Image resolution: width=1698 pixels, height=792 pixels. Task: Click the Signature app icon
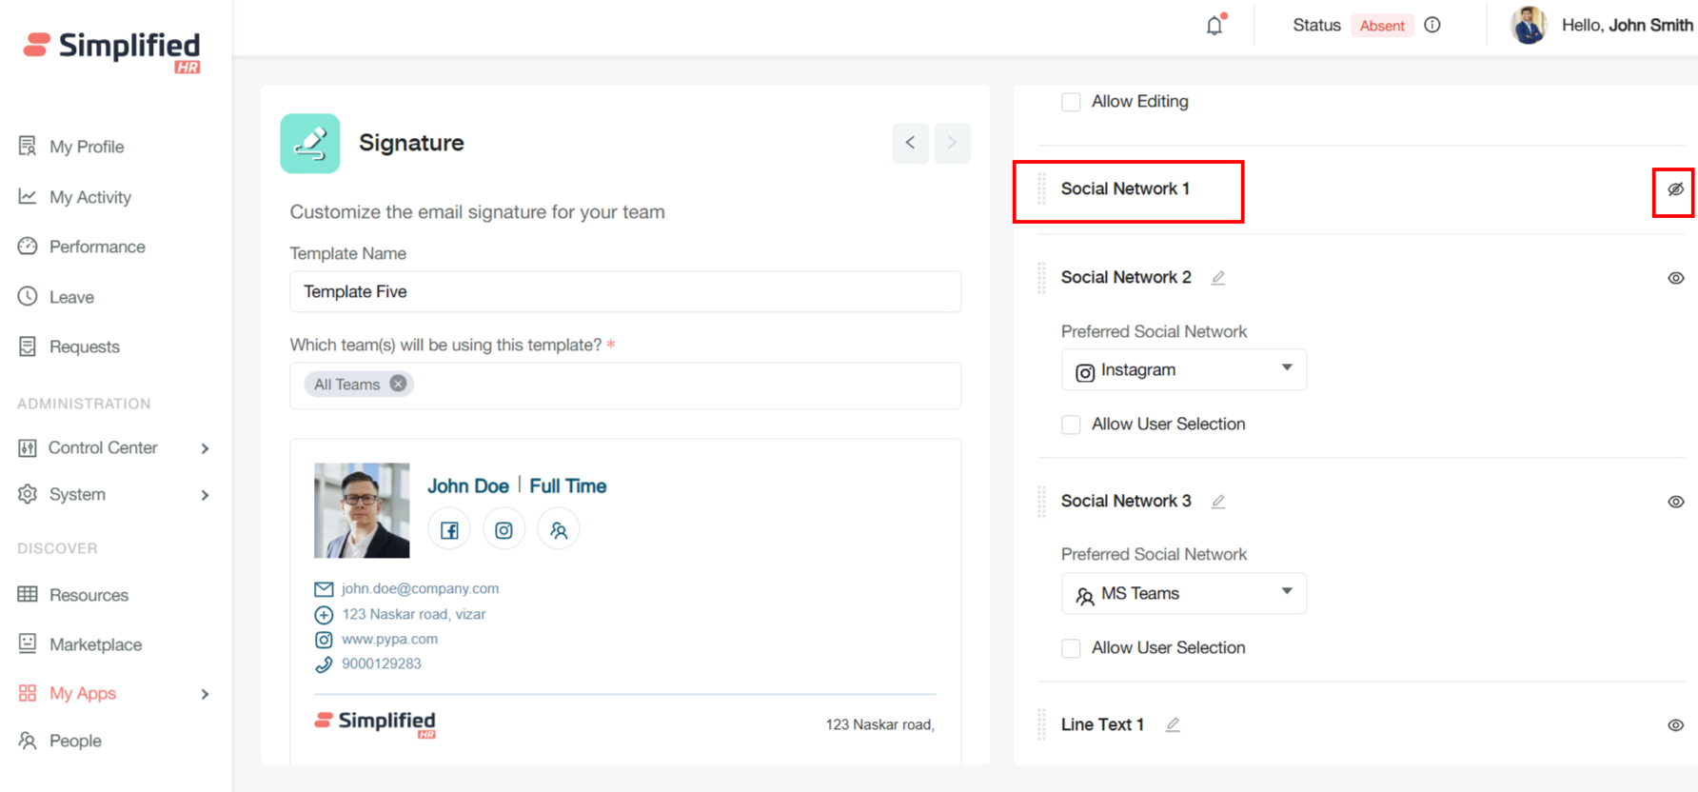tap(310, 144)
